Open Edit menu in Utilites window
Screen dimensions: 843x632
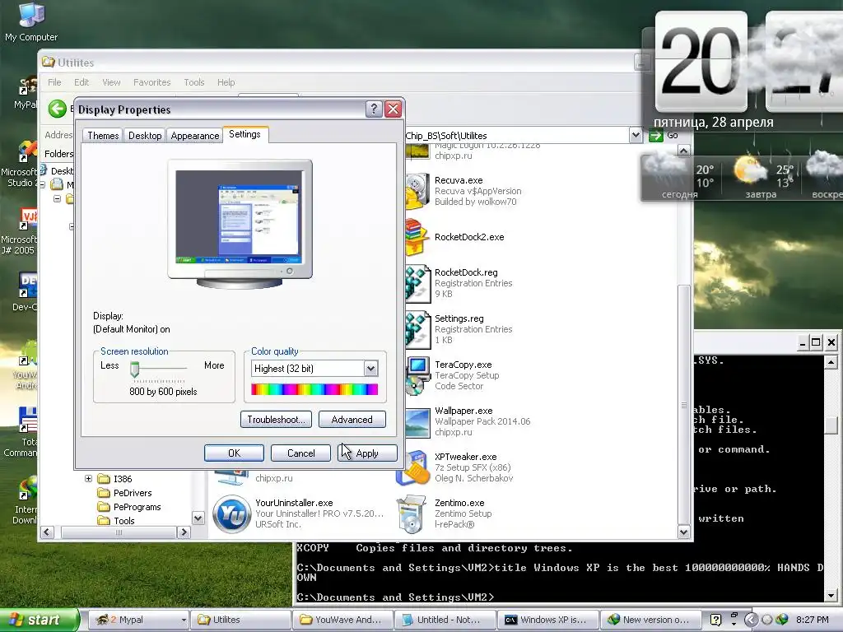point(82,82)
